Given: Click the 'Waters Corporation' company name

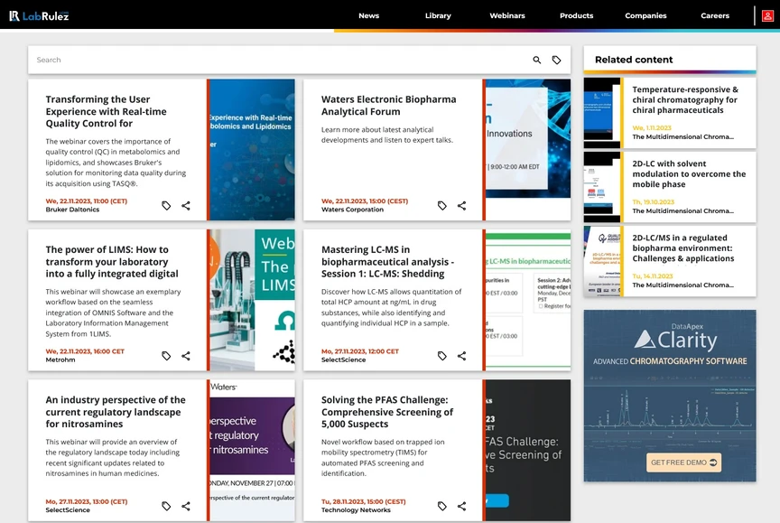Looking at the screenshot, I should click(x=352, y=210).
